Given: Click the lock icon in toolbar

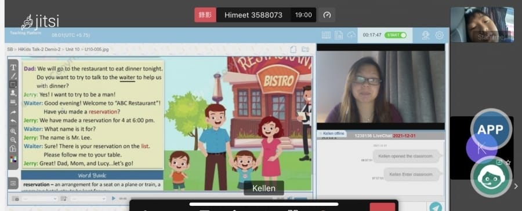Looking at the screenshot, I should point(13,149).
